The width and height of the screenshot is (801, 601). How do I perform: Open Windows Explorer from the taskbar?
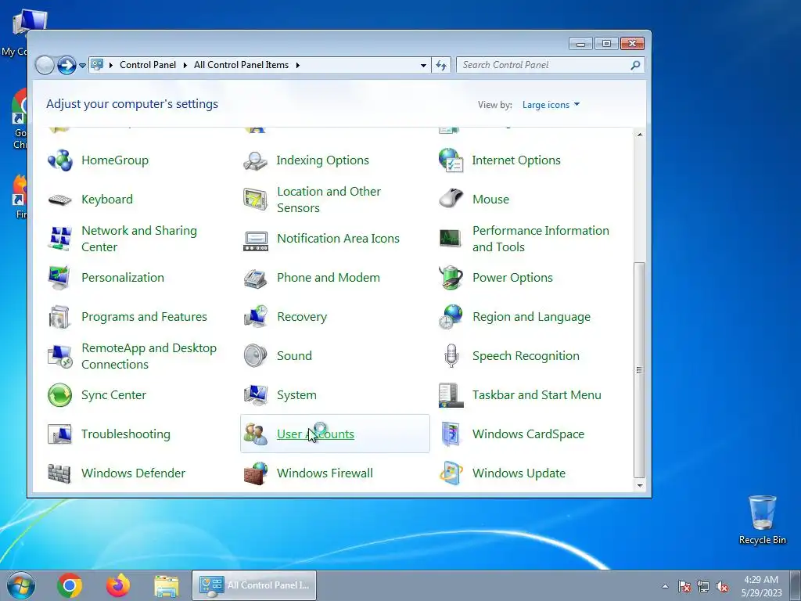tap(167, 585)
